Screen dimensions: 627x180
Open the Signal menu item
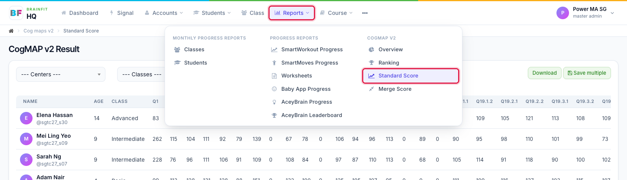coord(121,13)
